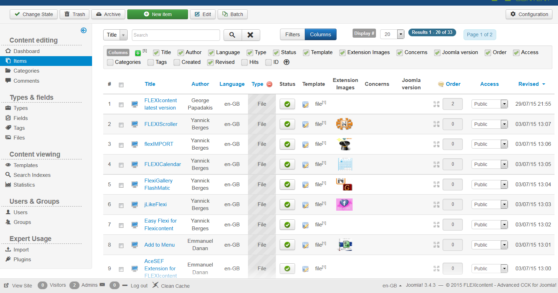The width and height of the screenshot is (558, 293).
Task: Click the Archive toolbar button
Action: point(108,14)
